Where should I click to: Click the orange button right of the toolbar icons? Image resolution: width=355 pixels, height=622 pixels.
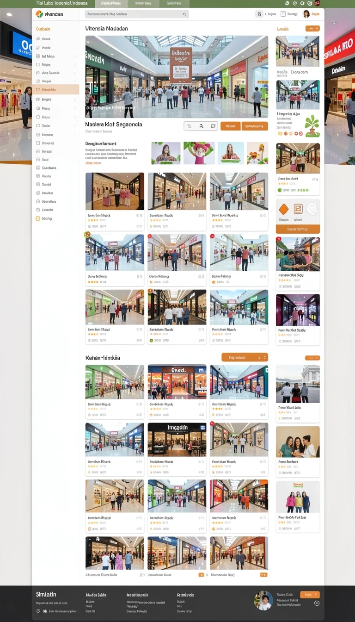[x=231, y=126]
